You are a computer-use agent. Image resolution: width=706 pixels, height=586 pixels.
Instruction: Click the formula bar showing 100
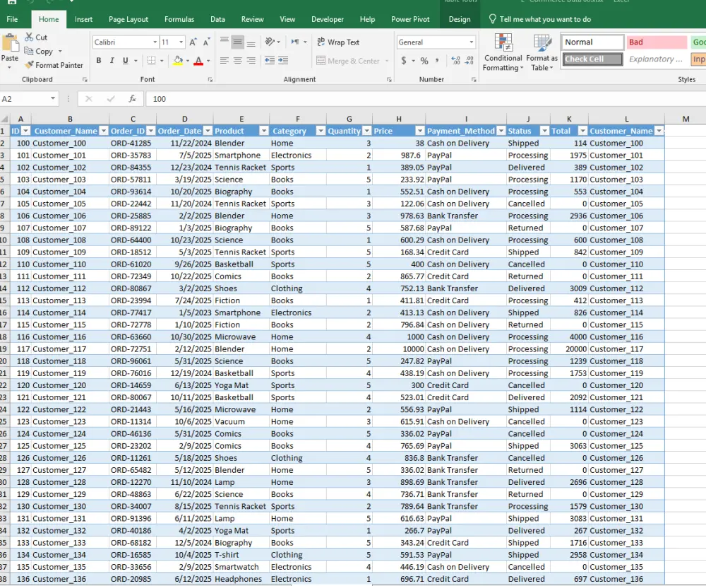(x=425, y=99)
